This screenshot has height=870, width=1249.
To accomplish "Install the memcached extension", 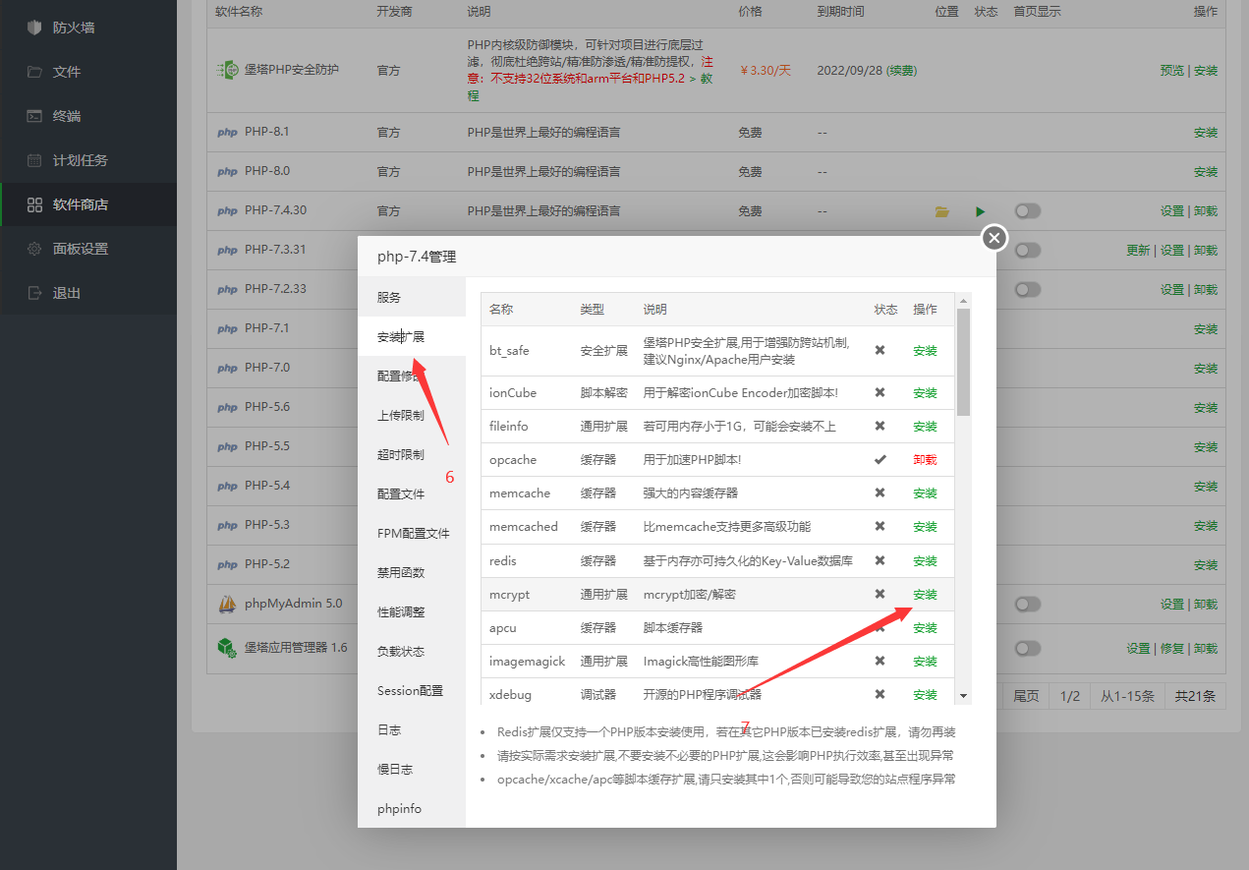I will [925, 527].
